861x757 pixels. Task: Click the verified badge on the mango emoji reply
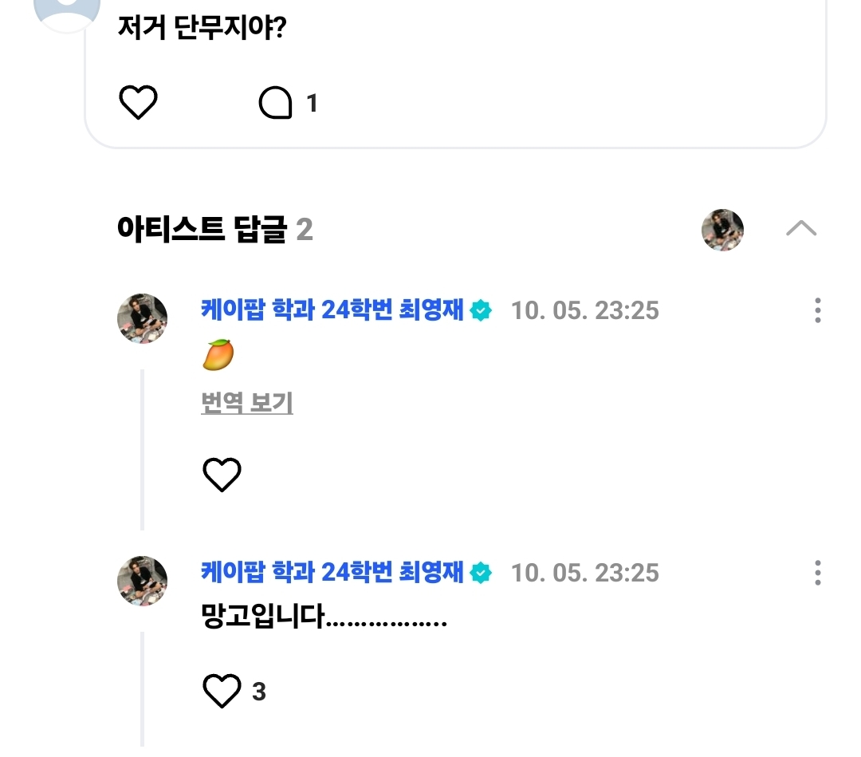pos(481,310)
